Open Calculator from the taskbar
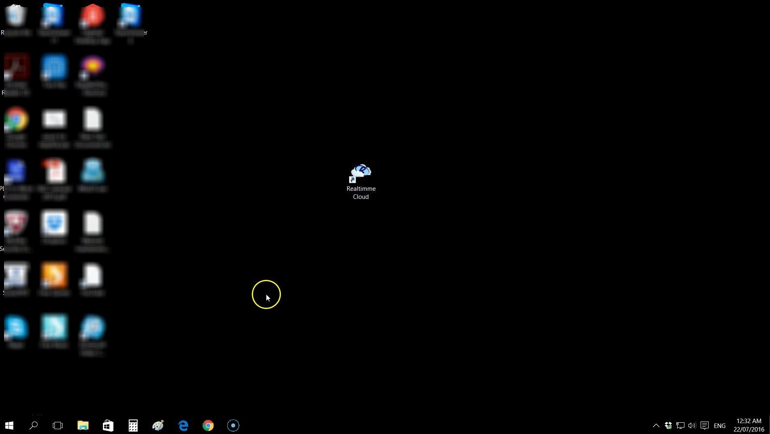Viewport: 770px width, 434px height. pyautogui.click(x=133, y=425)
